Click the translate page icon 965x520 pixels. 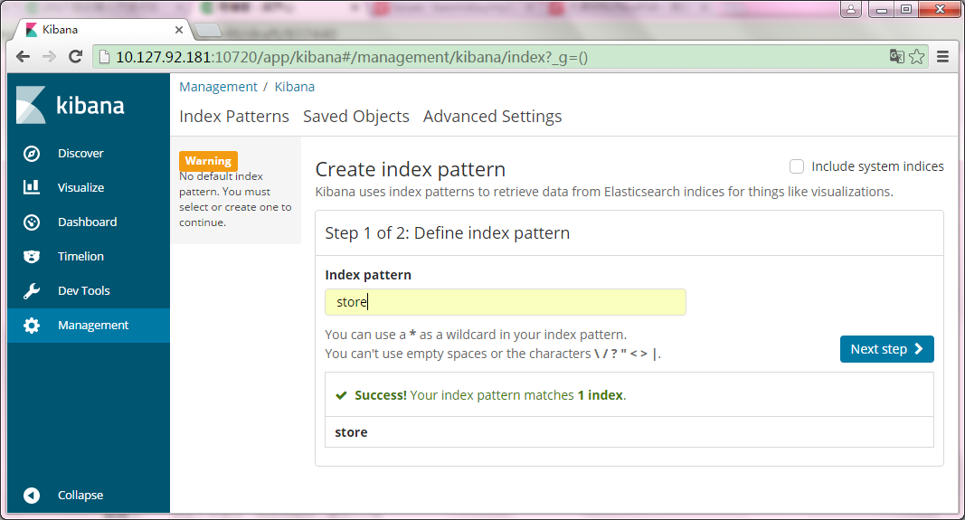point(896,57)
